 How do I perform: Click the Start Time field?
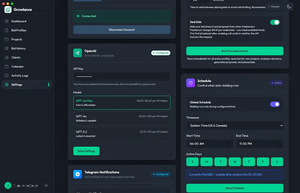click(x=210, y=144)
